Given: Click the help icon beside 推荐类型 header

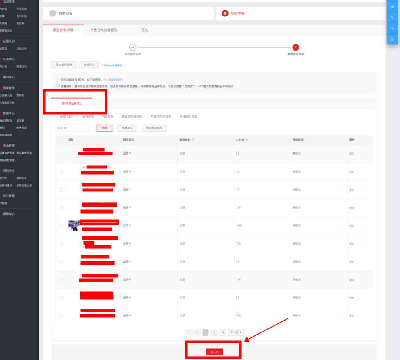Looking at the screenshot, I should click(193, 140).
